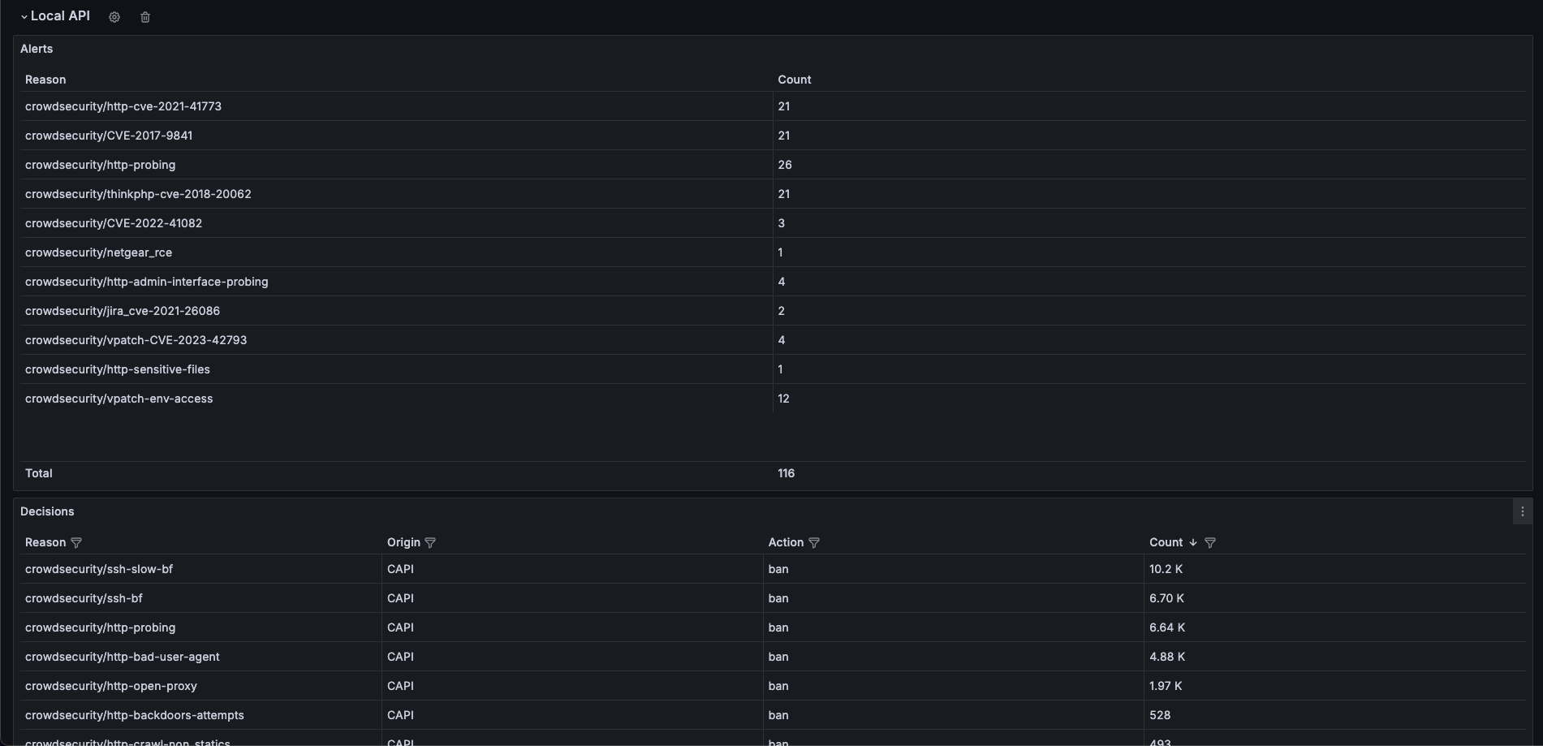This screenshot has width=1543, height=746.
Task: Collapse the Local API row
Action: (x=24, y=17)
